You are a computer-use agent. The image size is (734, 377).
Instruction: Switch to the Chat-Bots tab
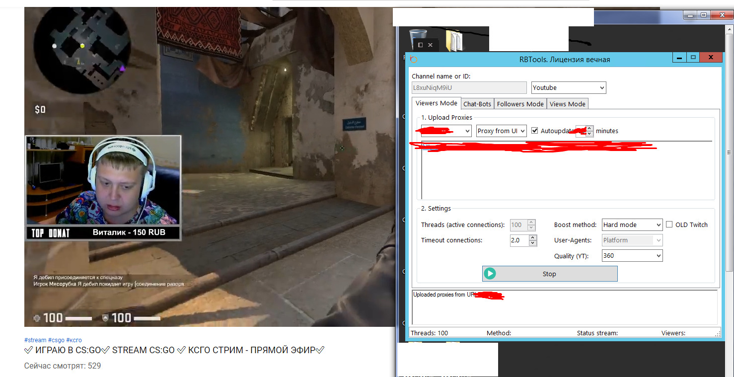coord(477,104)
